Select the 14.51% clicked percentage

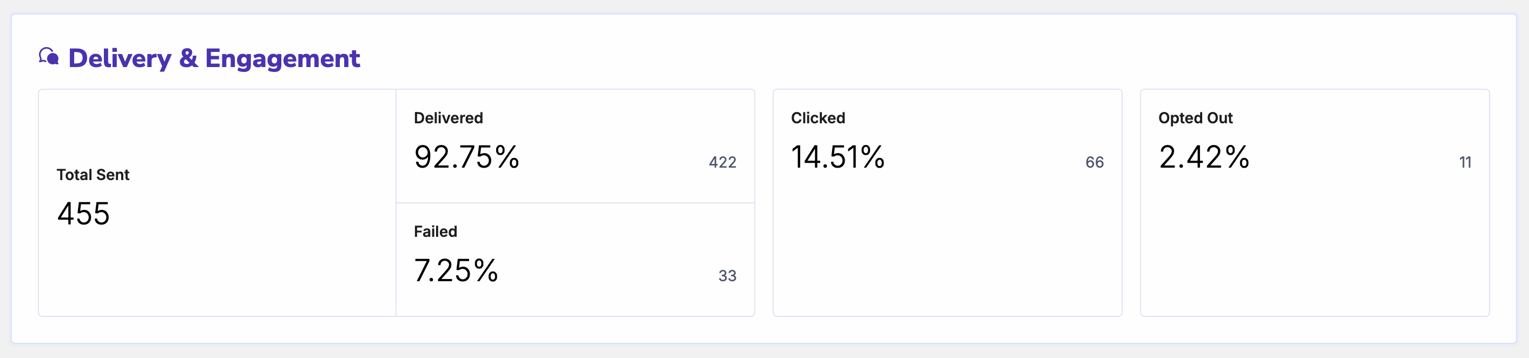coord(838,157)
